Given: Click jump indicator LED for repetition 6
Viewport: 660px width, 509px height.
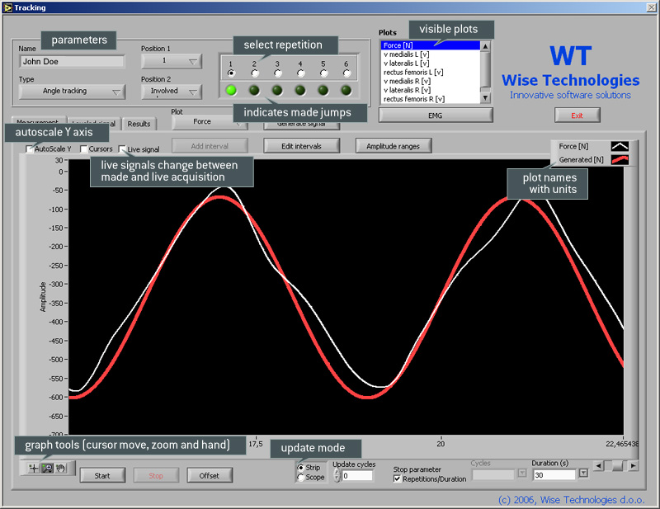Looking at the screenshot, I should (346, 90).
